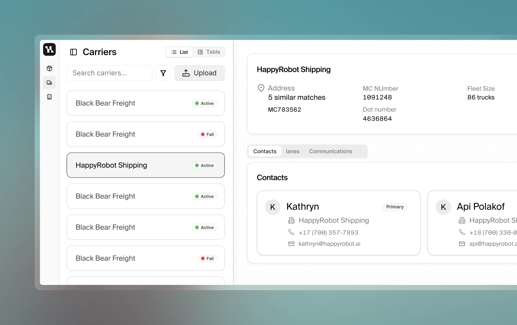Click Api Polakof's K avatar

pyautogui.click(x=443, y=207)
